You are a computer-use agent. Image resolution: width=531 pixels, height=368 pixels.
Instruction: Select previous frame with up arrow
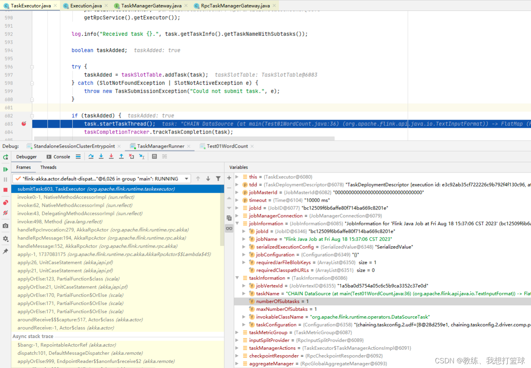click(x=198, y=179)
